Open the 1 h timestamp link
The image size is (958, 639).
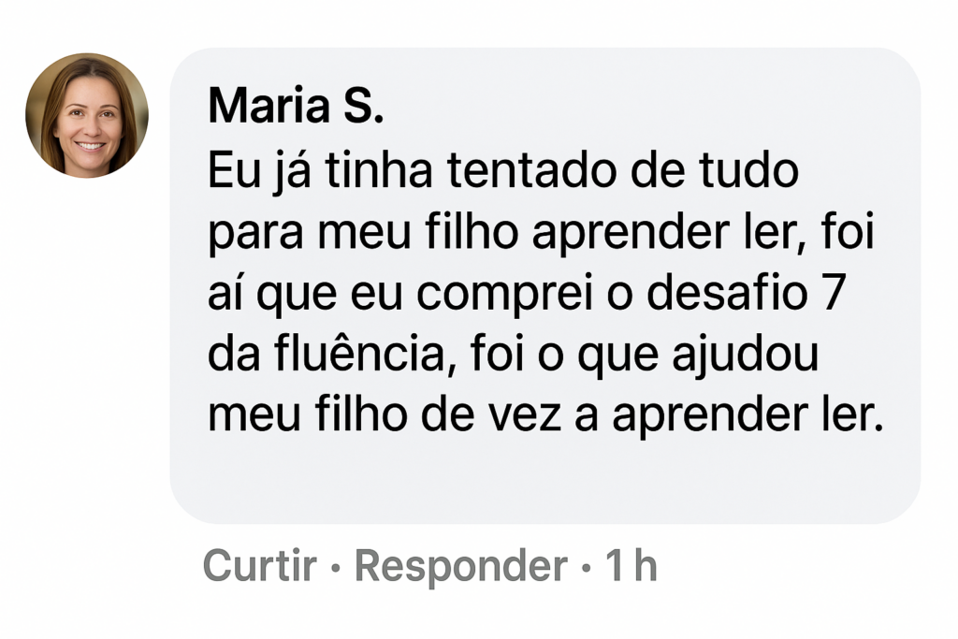click(x=631, y=566)
